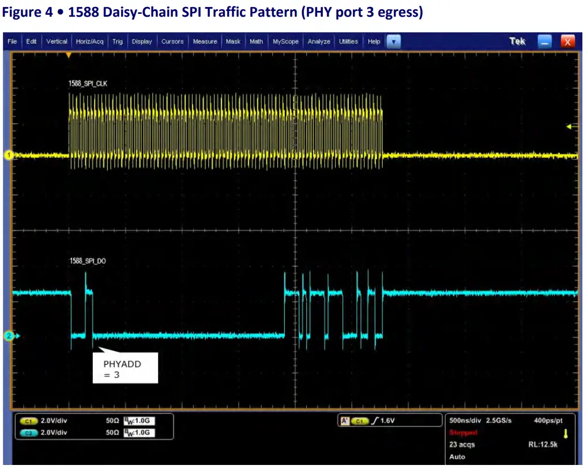Image resolution: width=587 pixels, height=469 pixels.
Task: Click the 1.6V trigger level readout
Action: [388, 421]
